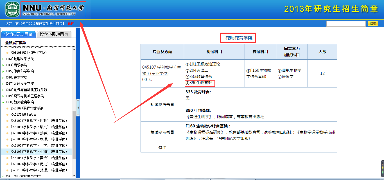Image resolution: width=384 pixels, height=180 pixels.
Task: Expand the (018)电气与自动化工程学院 node
Action: point(4,89)
